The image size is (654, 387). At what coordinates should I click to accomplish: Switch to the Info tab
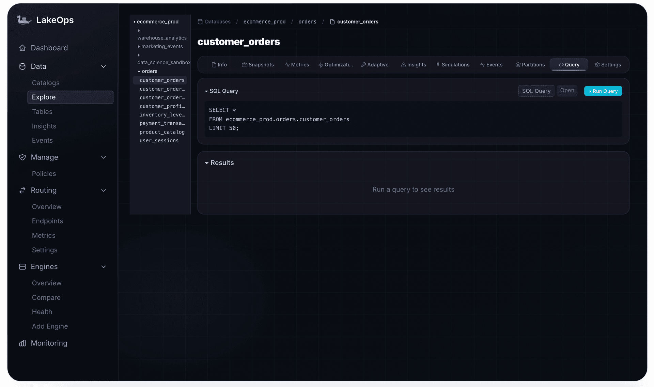tap(219, 65)
